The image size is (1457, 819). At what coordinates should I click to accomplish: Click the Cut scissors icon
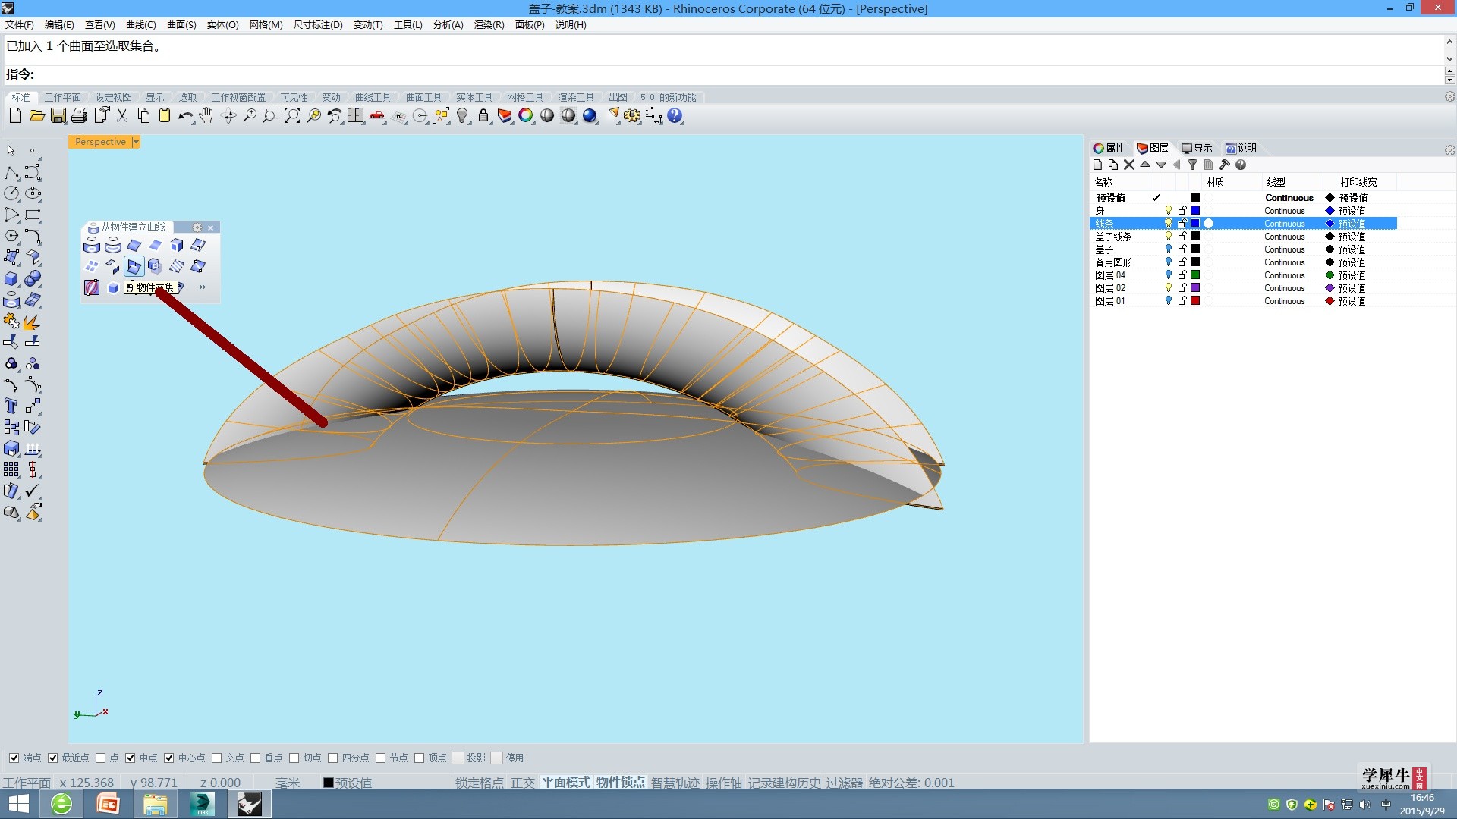point(121,115)
